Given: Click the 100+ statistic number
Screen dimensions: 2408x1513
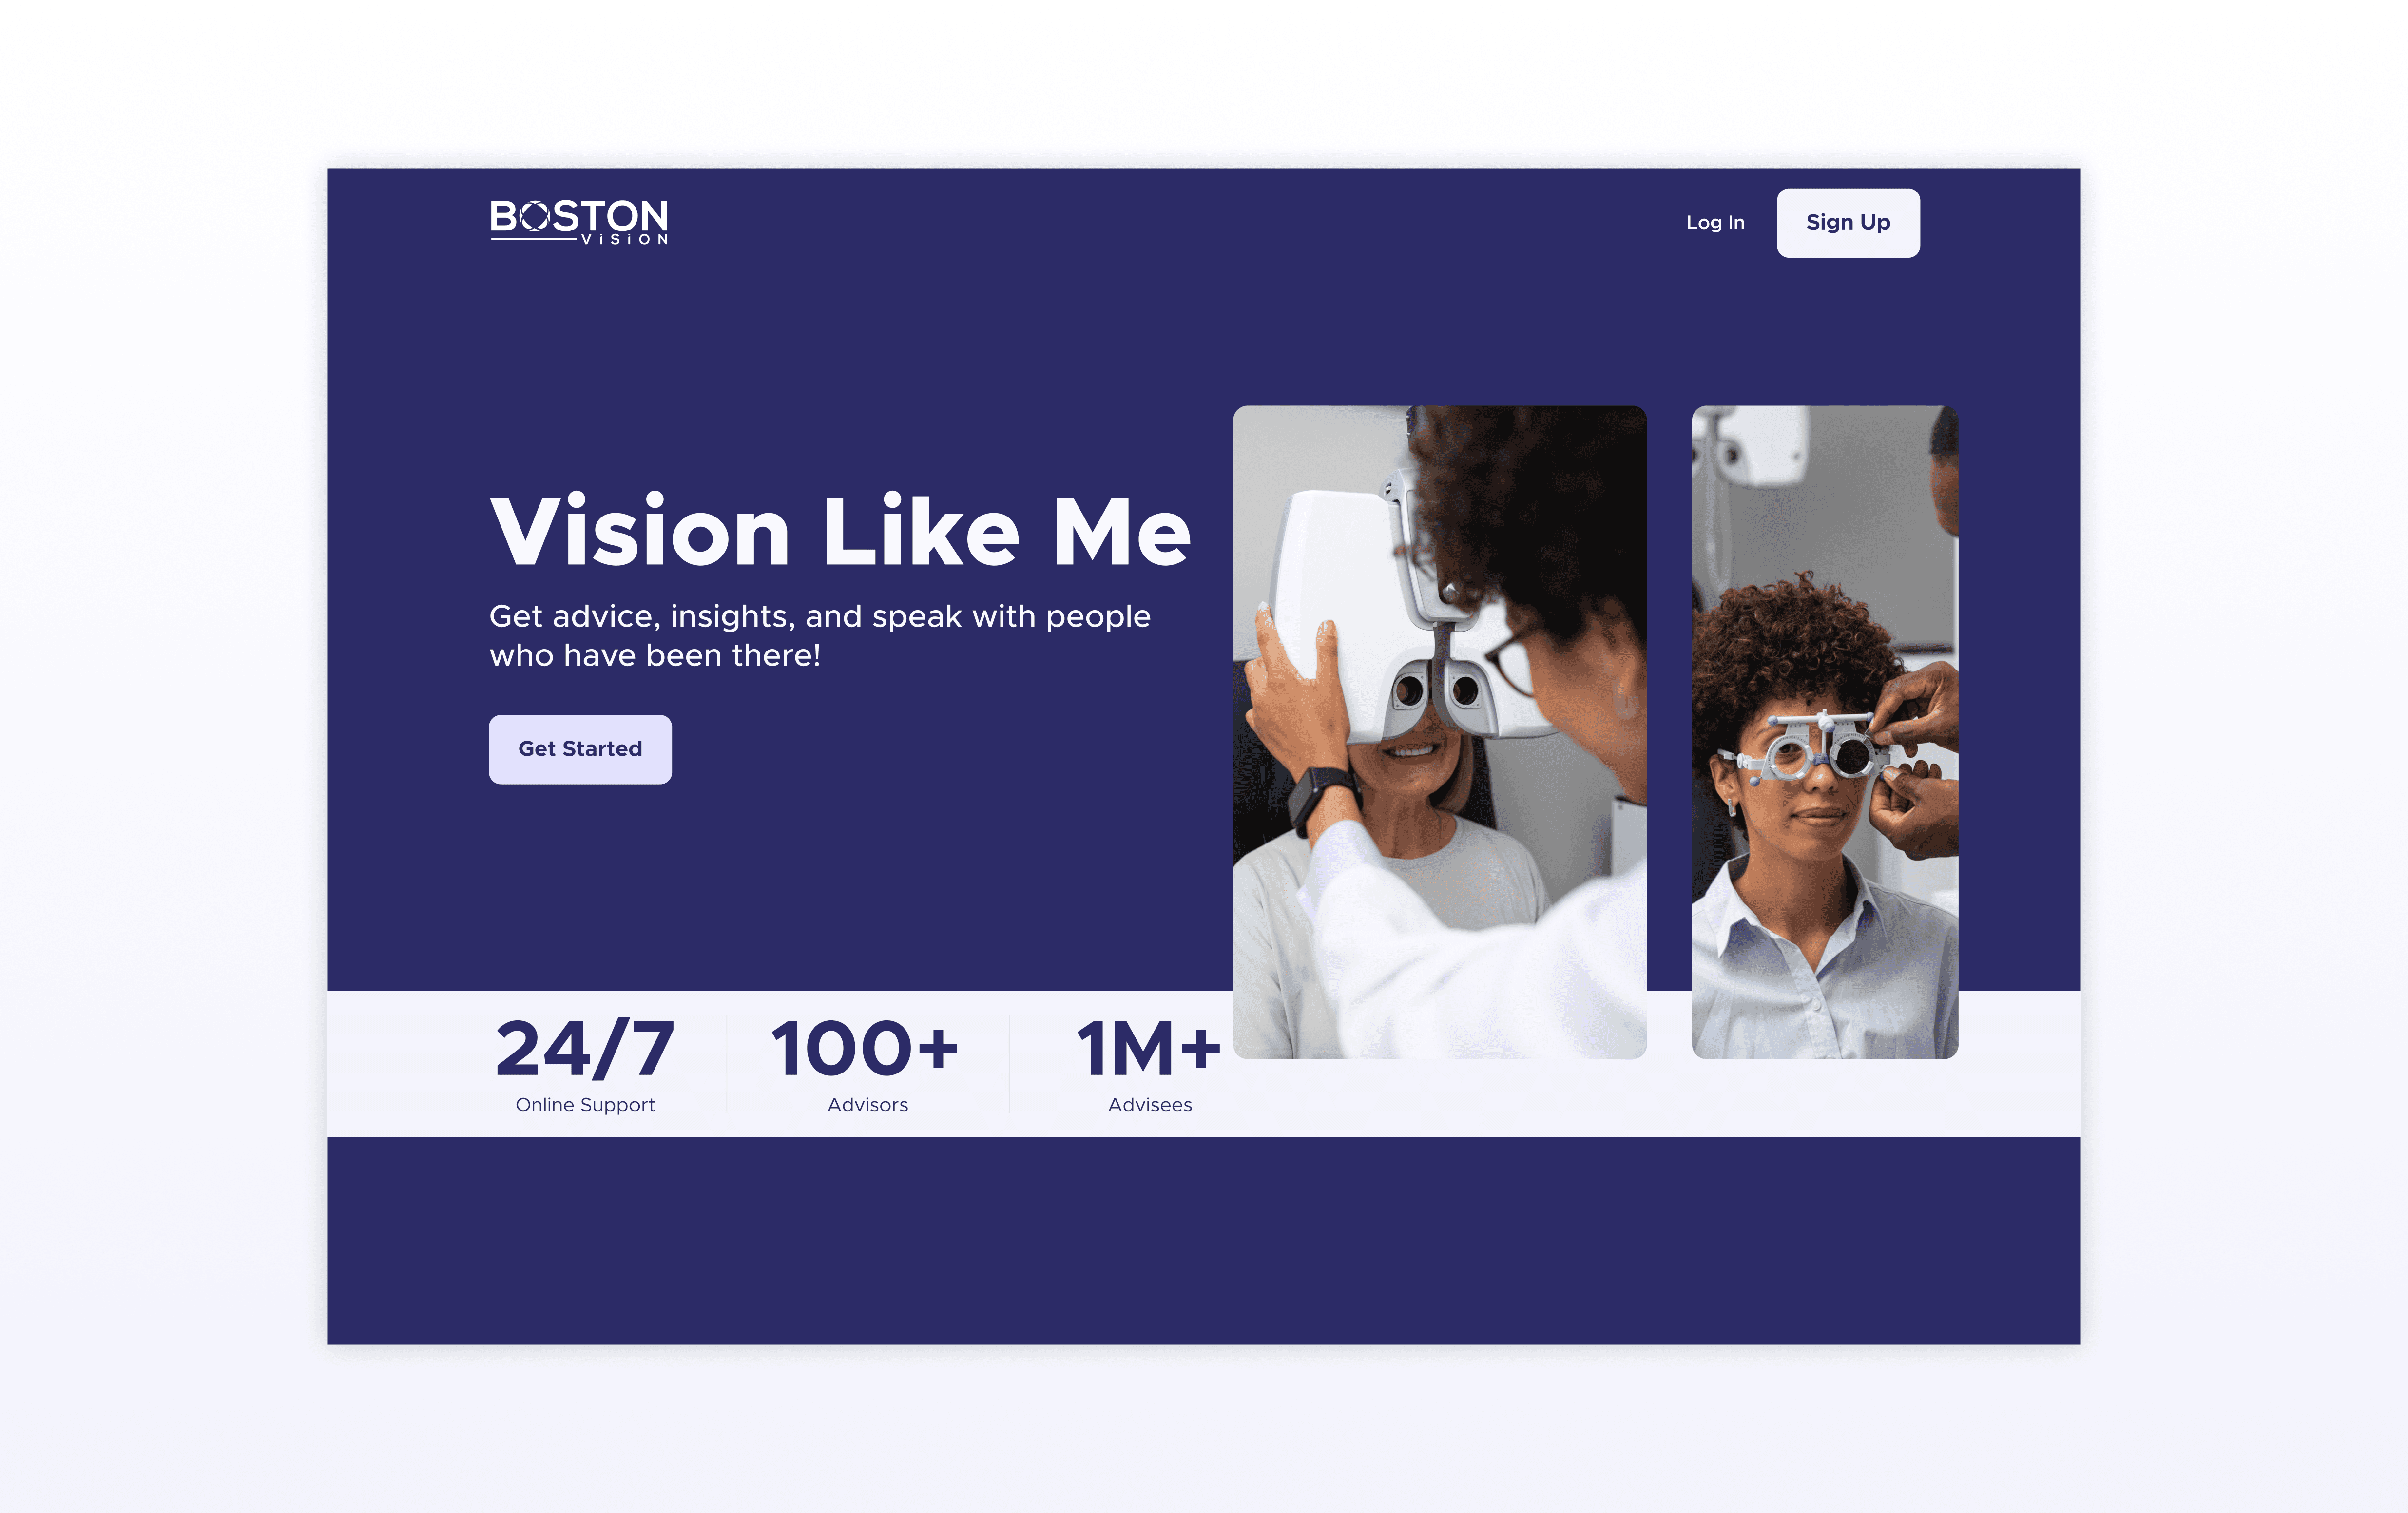Looking at the screenshot, I should pos(866,1050).
